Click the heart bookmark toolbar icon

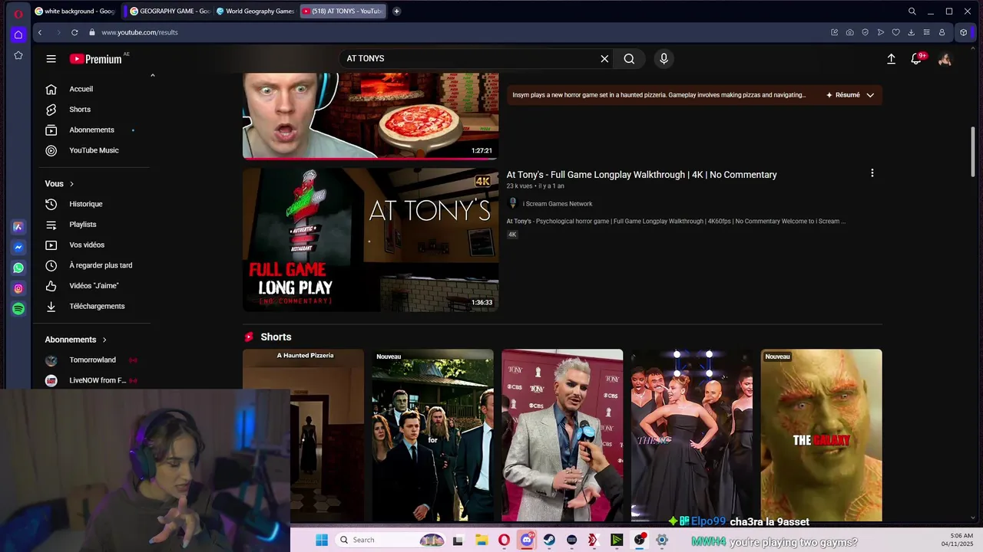895,32
